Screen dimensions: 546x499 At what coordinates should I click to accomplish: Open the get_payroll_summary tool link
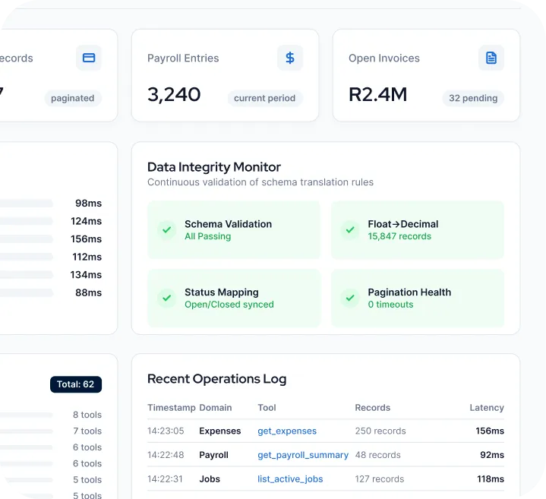[303, 455]
